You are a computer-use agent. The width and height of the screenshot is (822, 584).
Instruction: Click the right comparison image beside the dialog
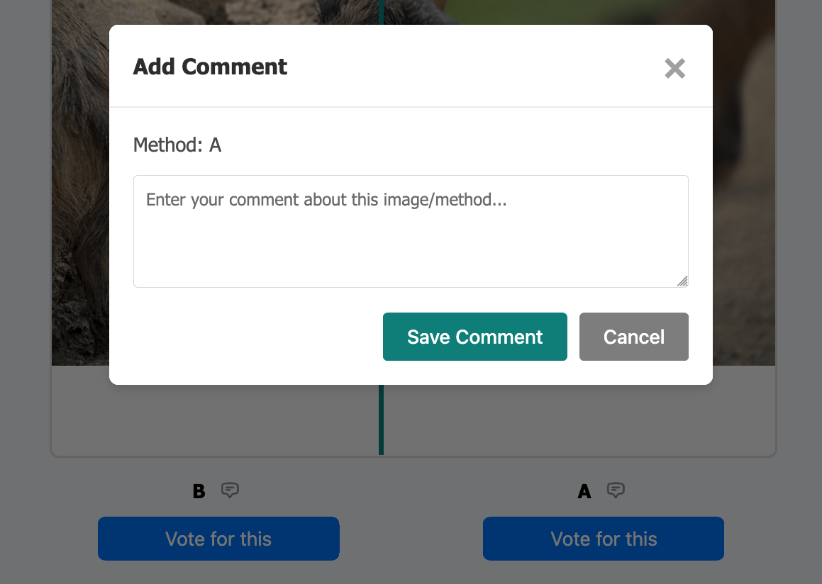click(x=743, y=213)
